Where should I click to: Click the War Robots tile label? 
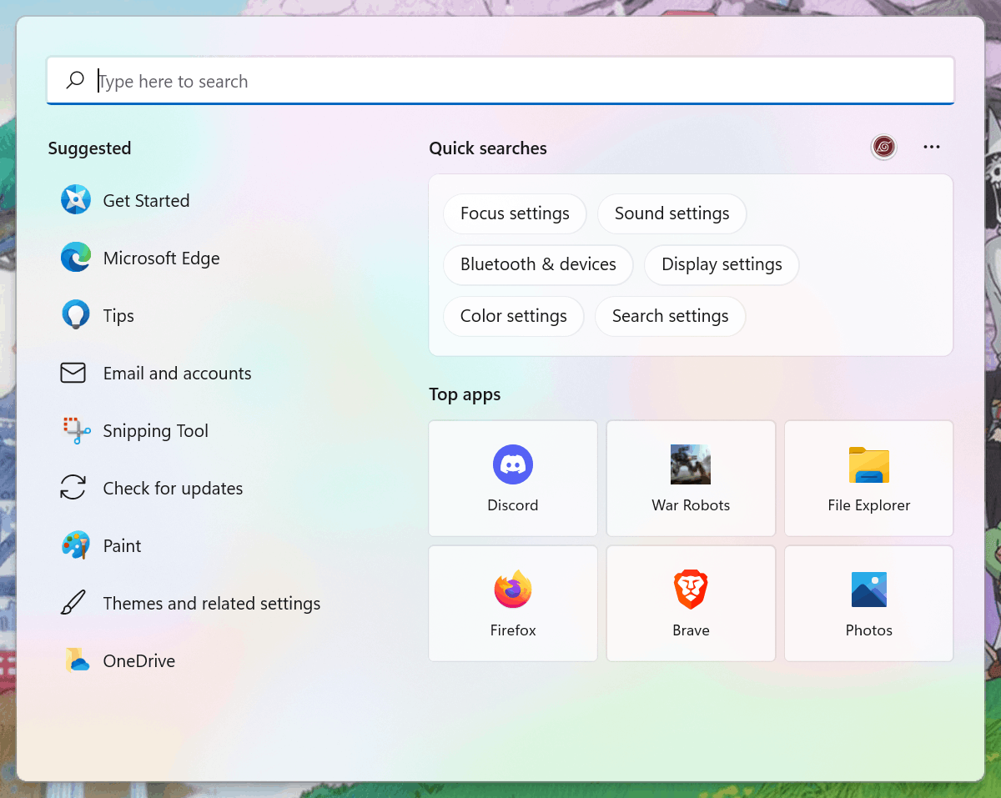tap(691, 504)
